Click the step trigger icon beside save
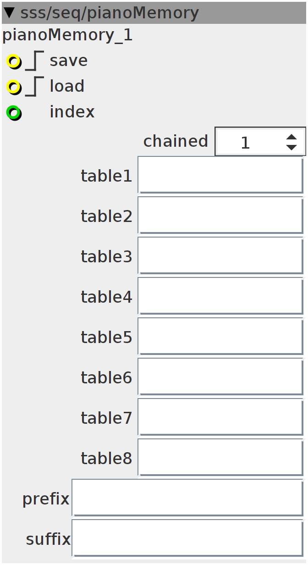The image size is (308, 565). tap(34, 61)
